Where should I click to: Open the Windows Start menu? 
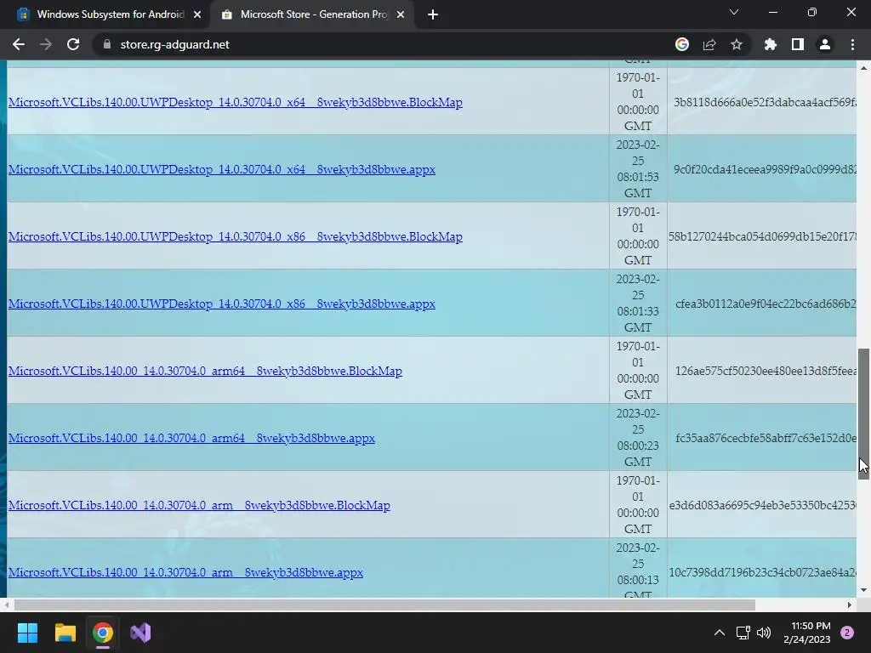pyautogui.click(x=27, y=633)
